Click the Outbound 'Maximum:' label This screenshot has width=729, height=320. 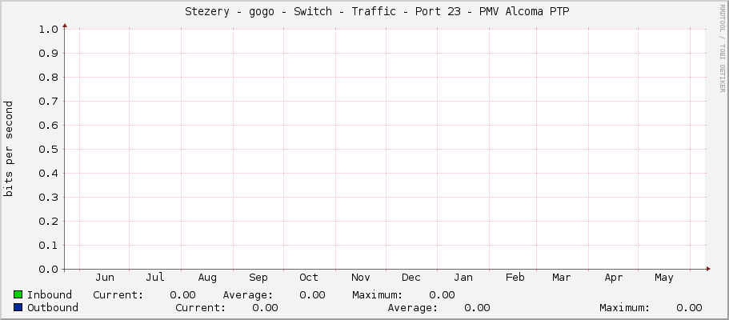625,308
